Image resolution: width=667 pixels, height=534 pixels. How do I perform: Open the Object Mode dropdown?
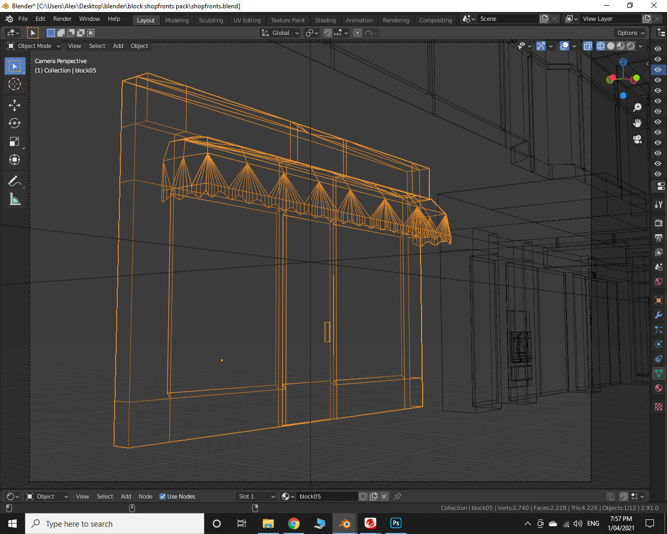tap(33, 46)
